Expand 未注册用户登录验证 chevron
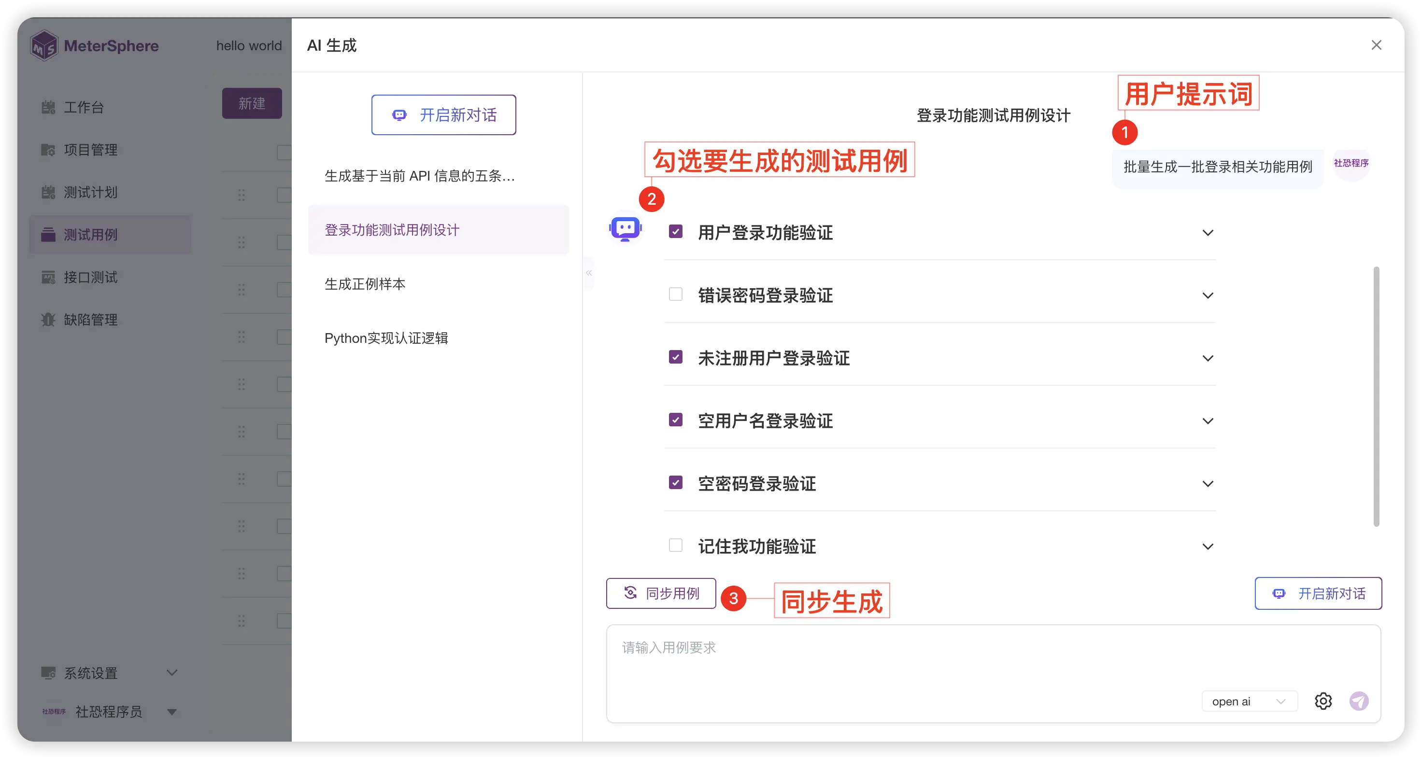The height and width of the screenshot is (759, 1422). tap(1208, 359)
